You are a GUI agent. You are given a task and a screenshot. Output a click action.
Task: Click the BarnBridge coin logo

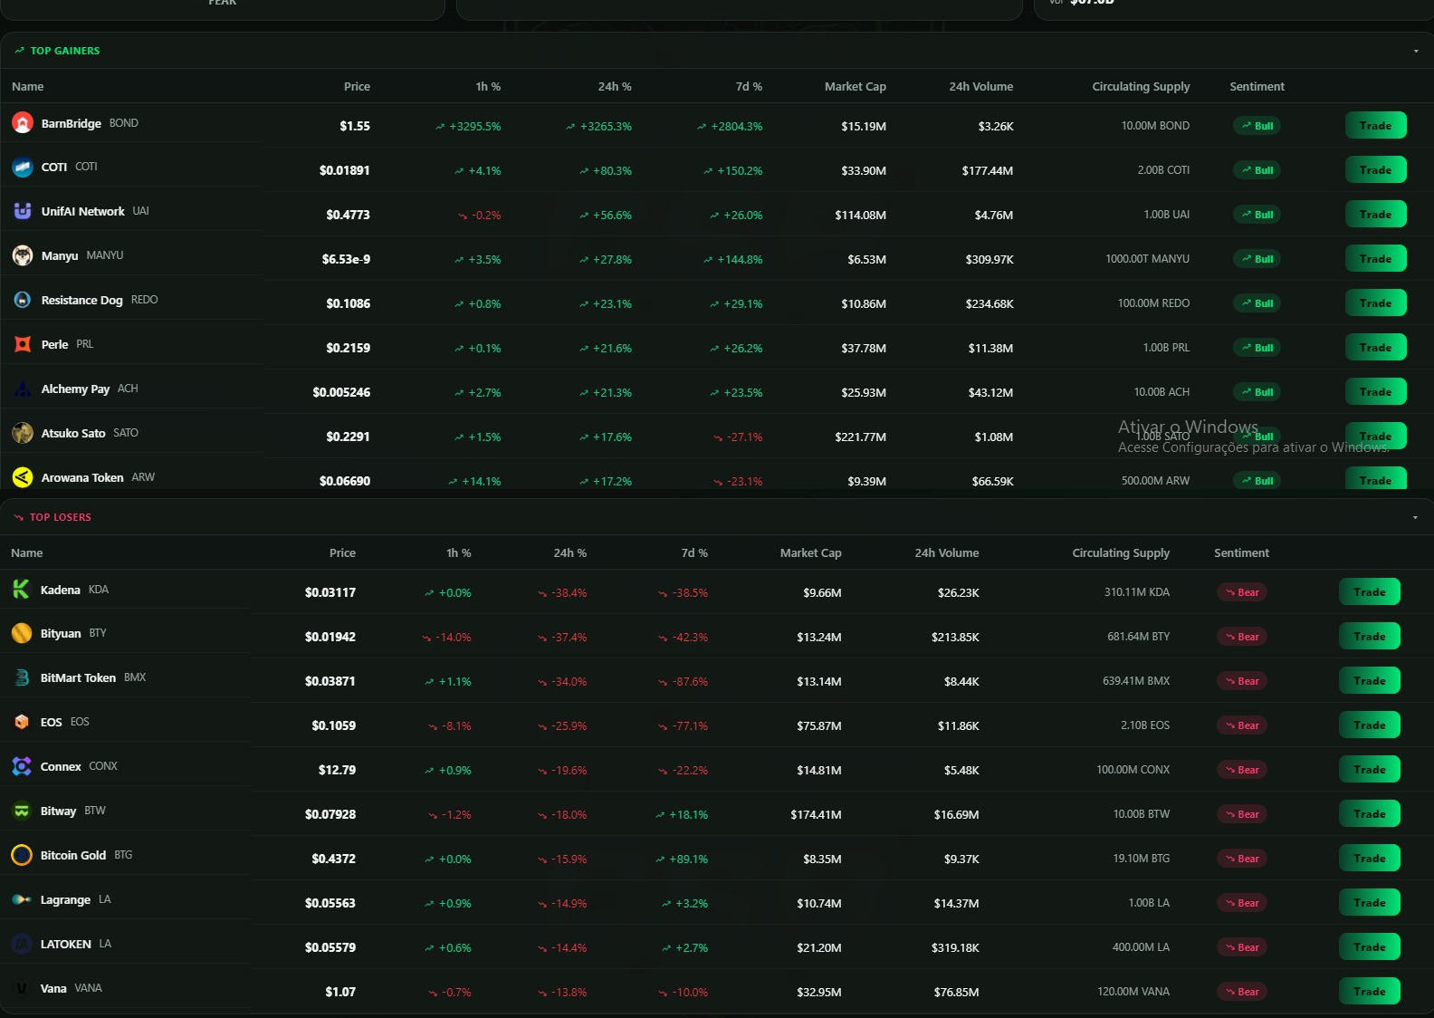[x=23, y=122]
